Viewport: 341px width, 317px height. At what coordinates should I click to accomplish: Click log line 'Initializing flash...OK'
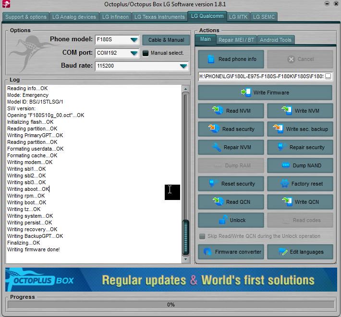pyautogui.click(x=30, y=122)
